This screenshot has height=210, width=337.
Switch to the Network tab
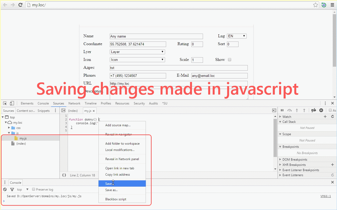[x=74, y=103]
